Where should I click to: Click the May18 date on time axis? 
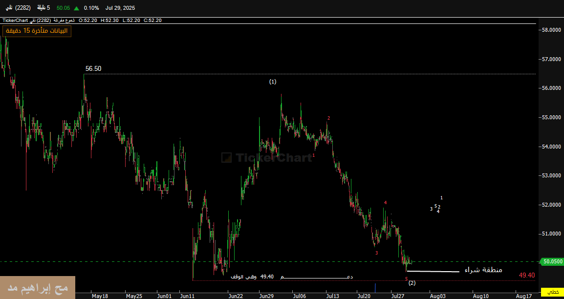100,296
